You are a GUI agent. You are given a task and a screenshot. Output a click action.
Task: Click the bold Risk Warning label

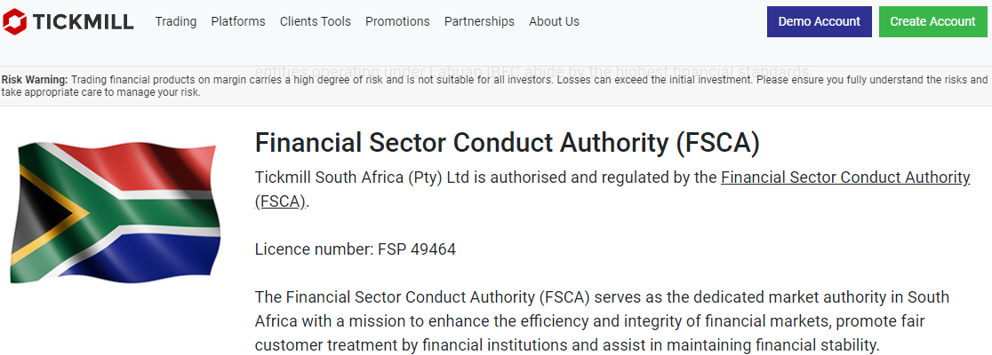point(35,80)
